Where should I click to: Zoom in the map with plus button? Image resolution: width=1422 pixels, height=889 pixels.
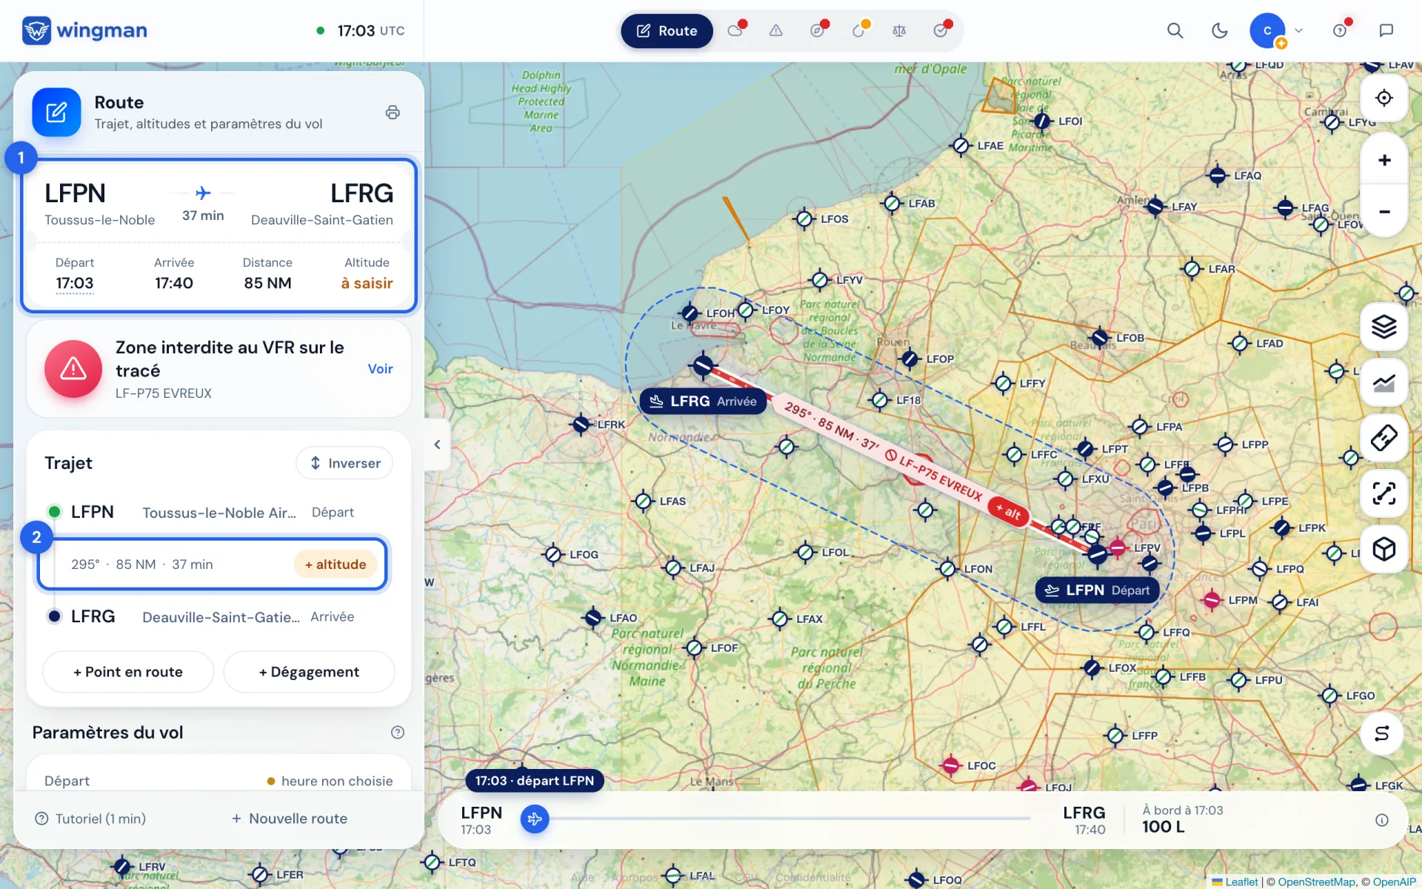pos(1383,160)
